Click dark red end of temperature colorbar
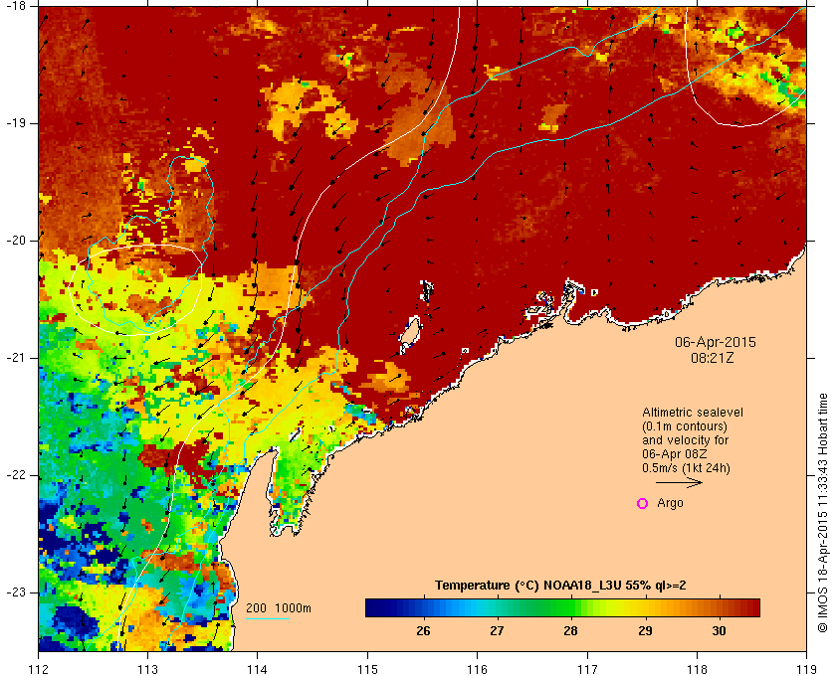836x676 pixels. coord(750,607)
